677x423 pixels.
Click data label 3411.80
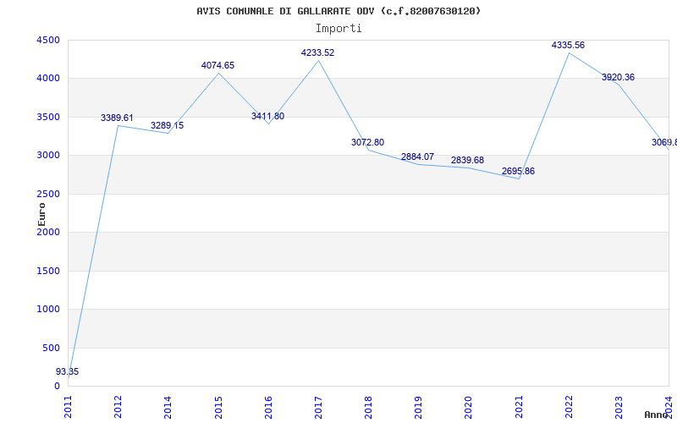coord(267,116)
